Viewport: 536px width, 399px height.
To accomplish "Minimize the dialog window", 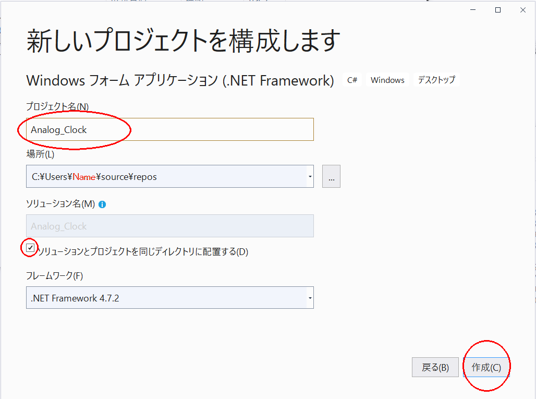I will [x=473, y=10].
